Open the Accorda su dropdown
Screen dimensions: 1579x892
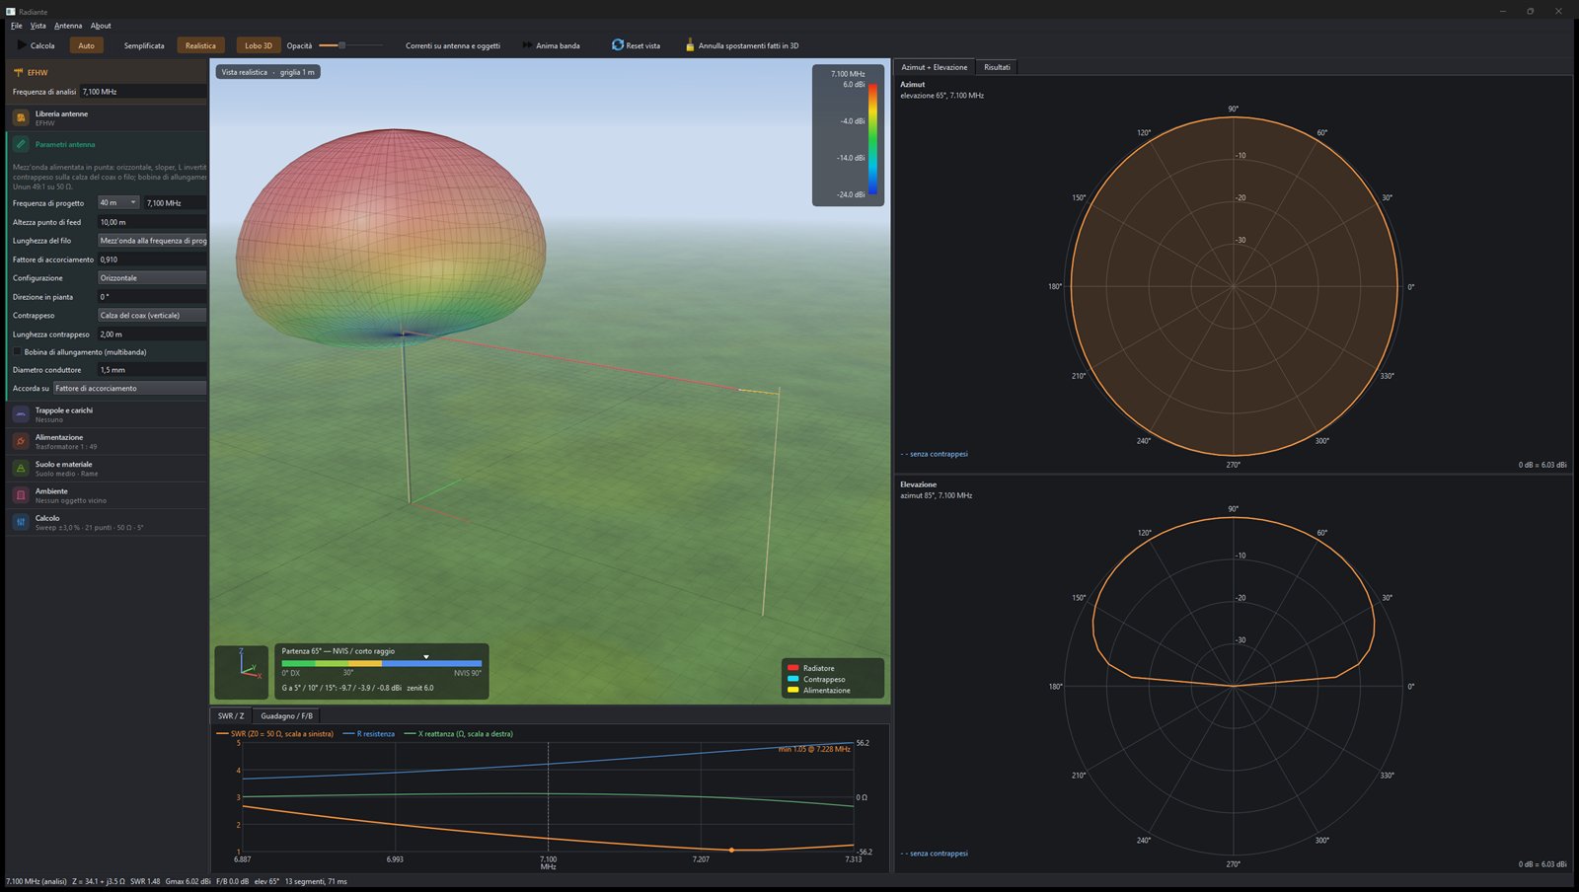point(130,388)
